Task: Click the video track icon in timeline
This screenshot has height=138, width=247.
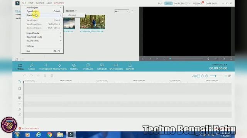Action: (20, 89)
